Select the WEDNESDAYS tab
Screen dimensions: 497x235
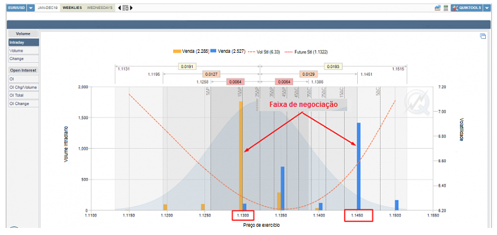(100, 8)
